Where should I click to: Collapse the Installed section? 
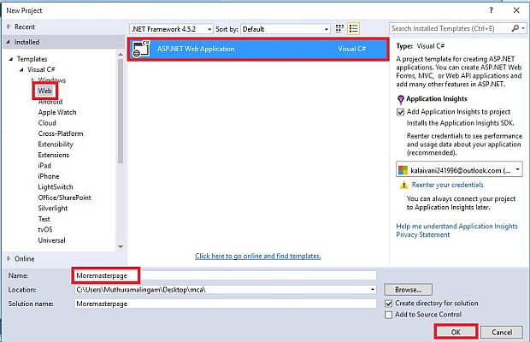point(8,42)
